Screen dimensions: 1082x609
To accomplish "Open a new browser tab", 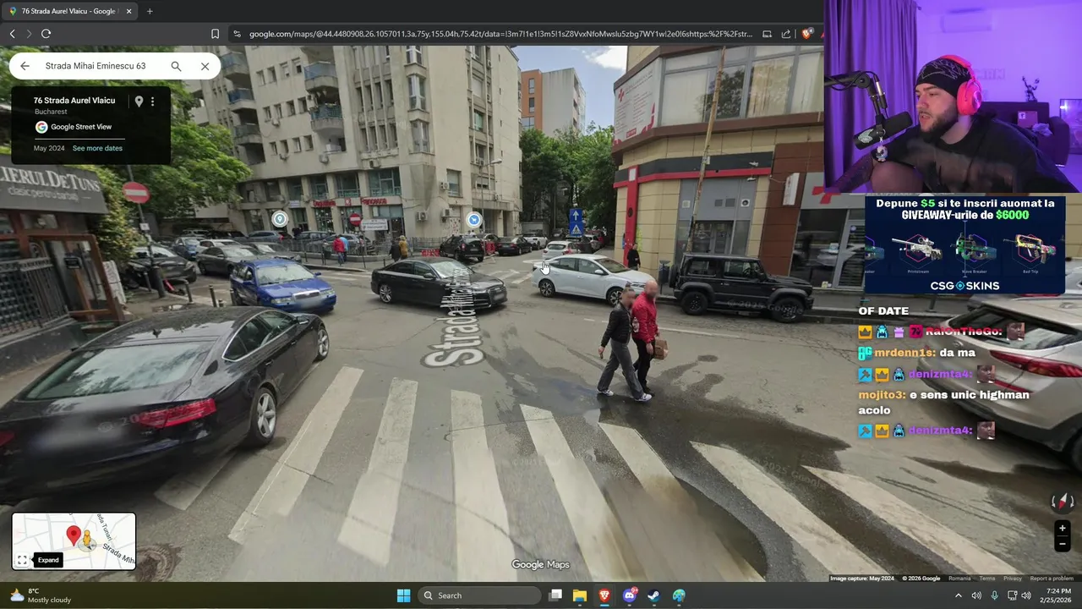I will (x=150, y=11).
